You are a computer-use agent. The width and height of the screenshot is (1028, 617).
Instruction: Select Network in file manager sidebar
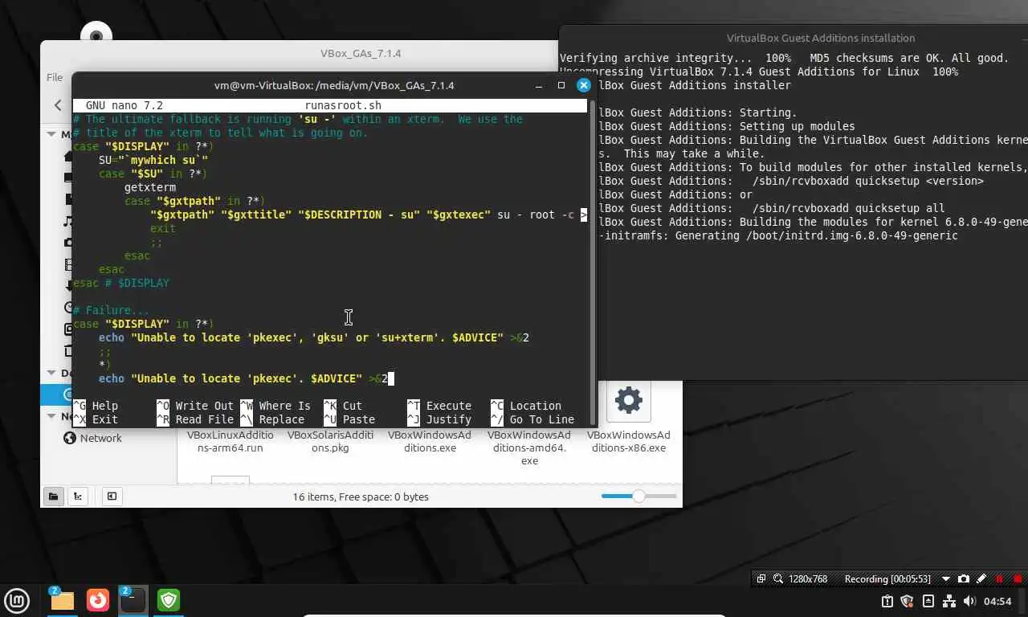point(101,438)
